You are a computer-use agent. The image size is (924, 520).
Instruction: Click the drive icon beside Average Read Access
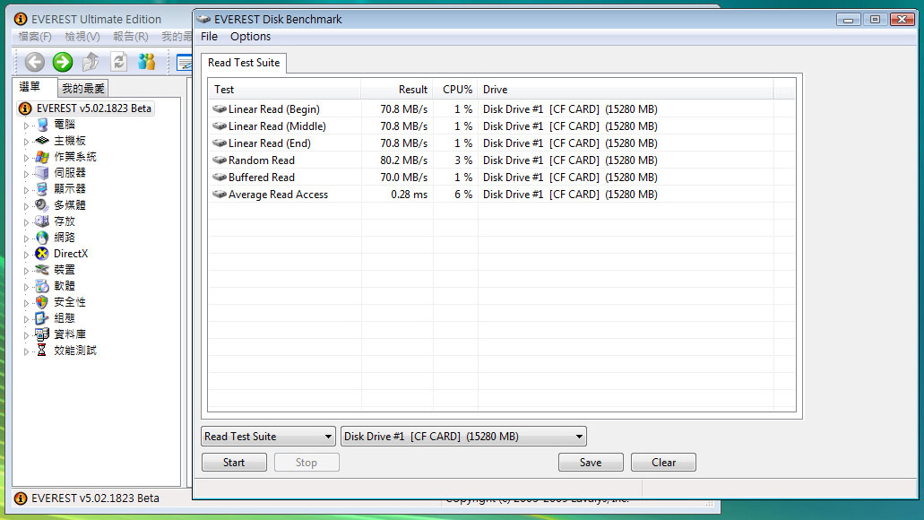click(x=220, y=194)
